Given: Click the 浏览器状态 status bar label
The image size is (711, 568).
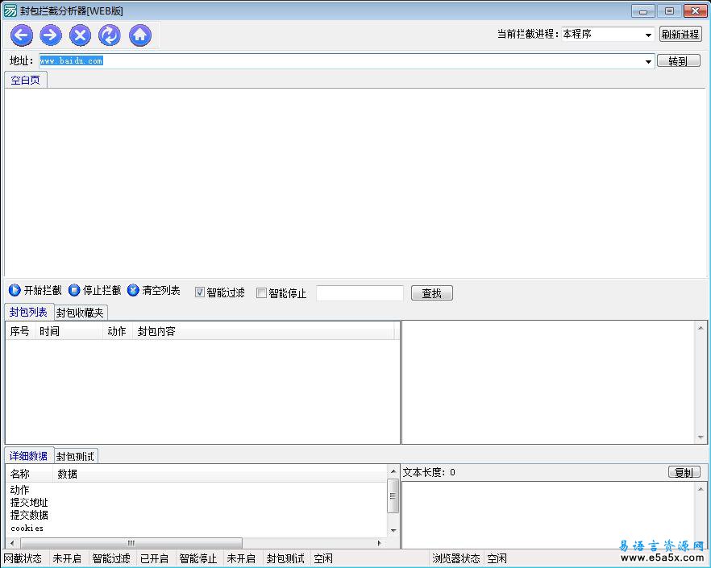Looking at the screenshot, I should [x=455, y=558].
